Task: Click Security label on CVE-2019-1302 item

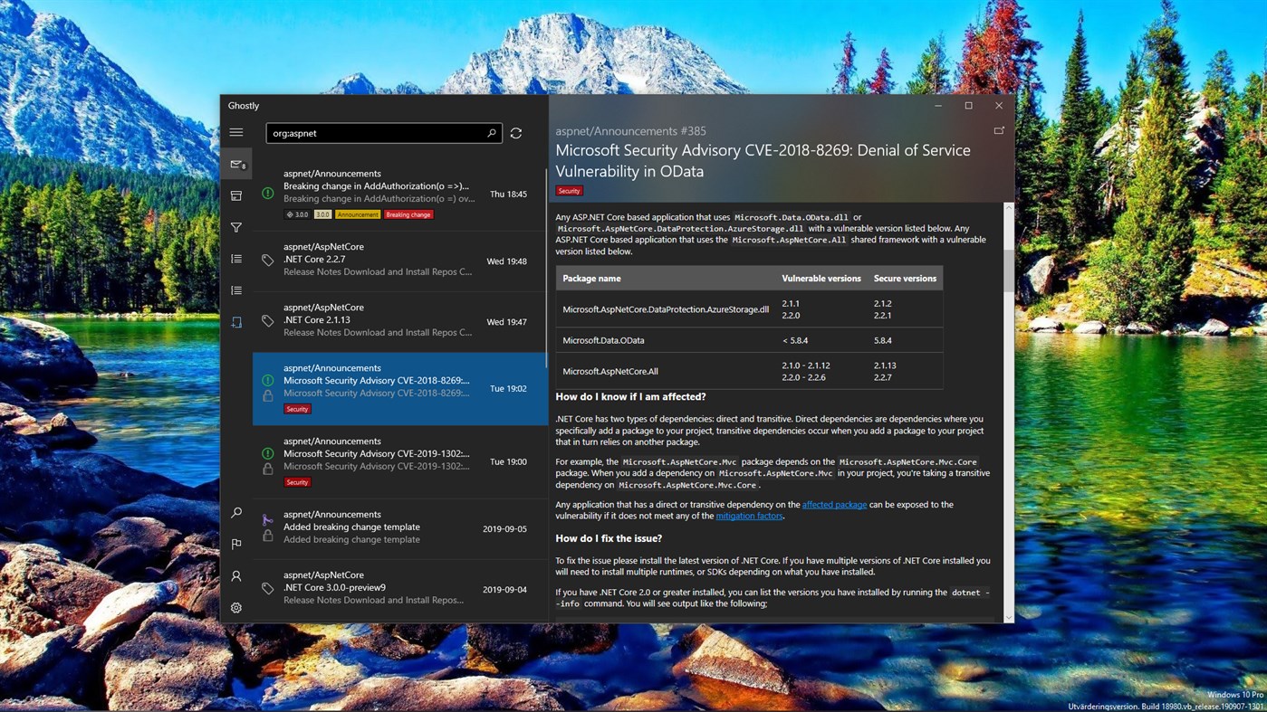Action: tap(297, 482)
